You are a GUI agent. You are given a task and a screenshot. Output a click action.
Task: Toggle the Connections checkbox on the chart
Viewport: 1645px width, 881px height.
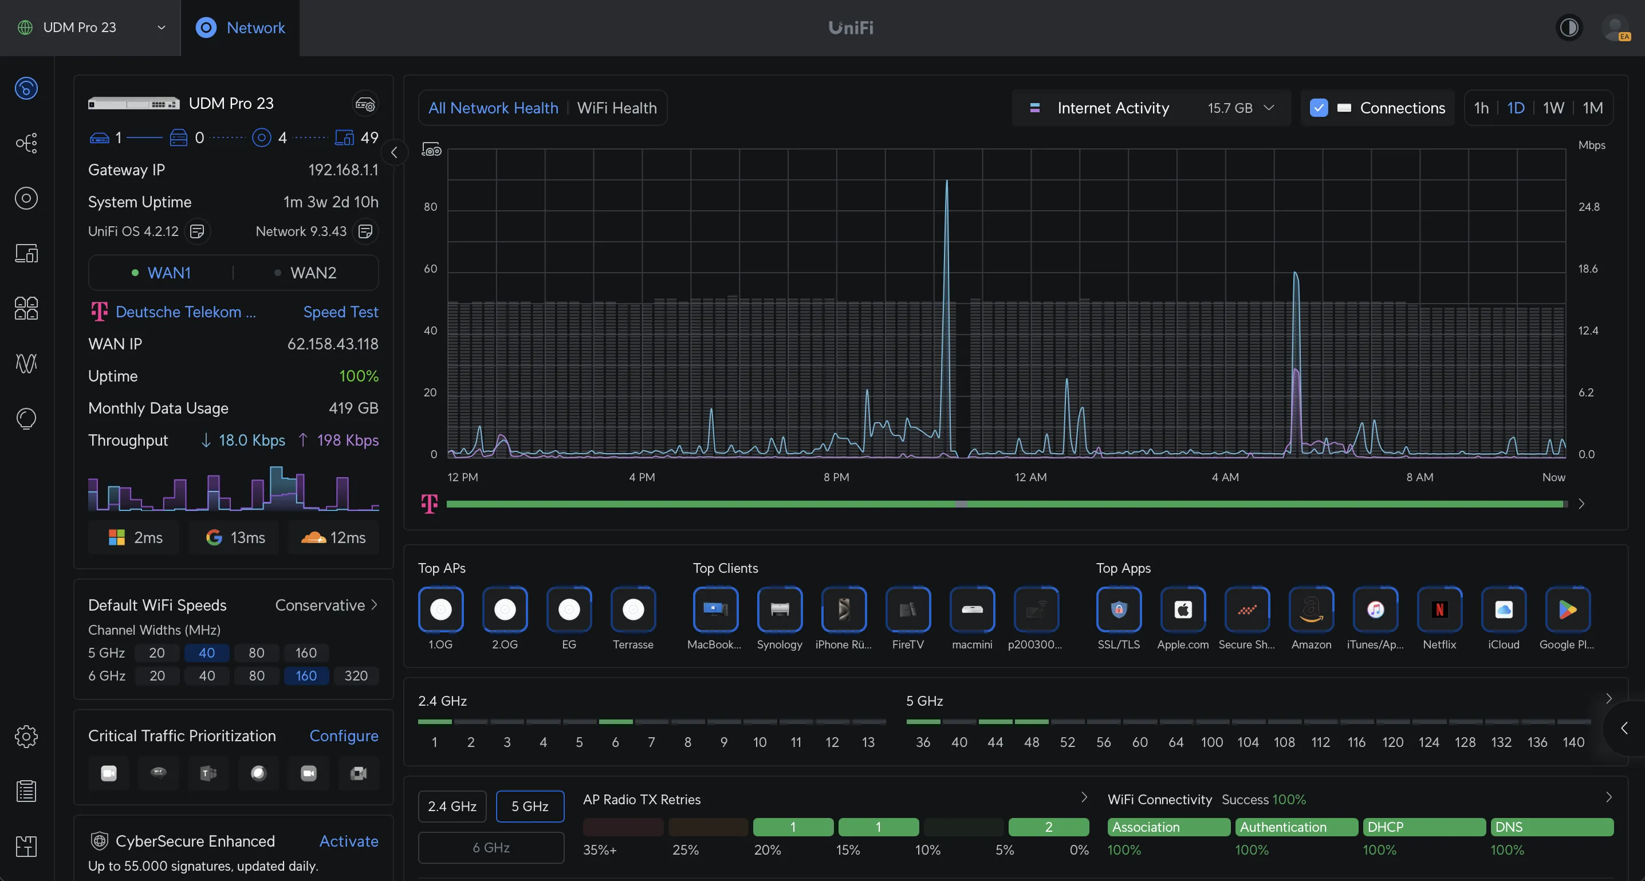[1319, 108]
